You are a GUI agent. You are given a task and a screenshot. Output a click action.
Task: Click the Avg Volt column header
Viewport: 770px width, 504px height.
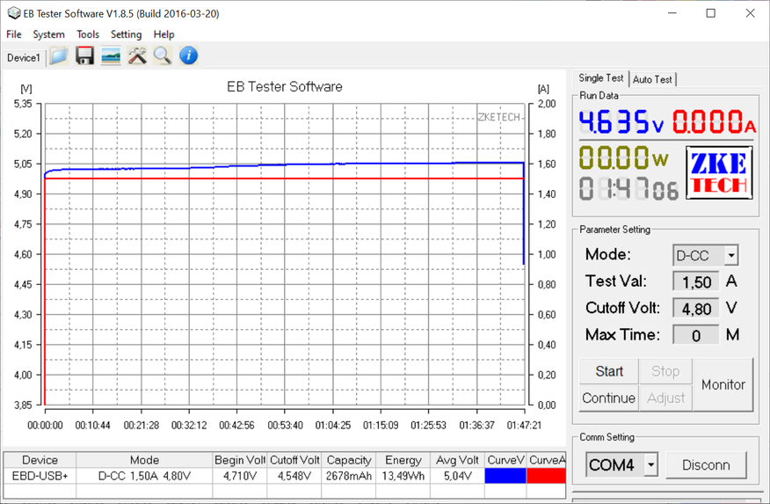pyautogui.click(x=457, y=460)
